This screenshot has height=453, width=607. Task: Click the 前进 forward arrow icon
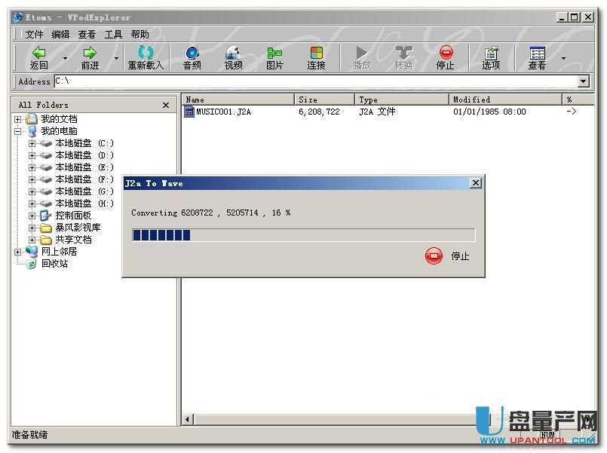point(90,54)
